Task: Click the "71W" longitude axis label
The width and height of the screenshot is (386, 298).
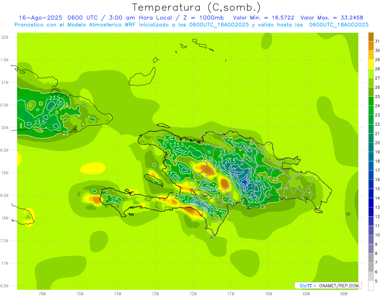Action: tap(231, 293)
